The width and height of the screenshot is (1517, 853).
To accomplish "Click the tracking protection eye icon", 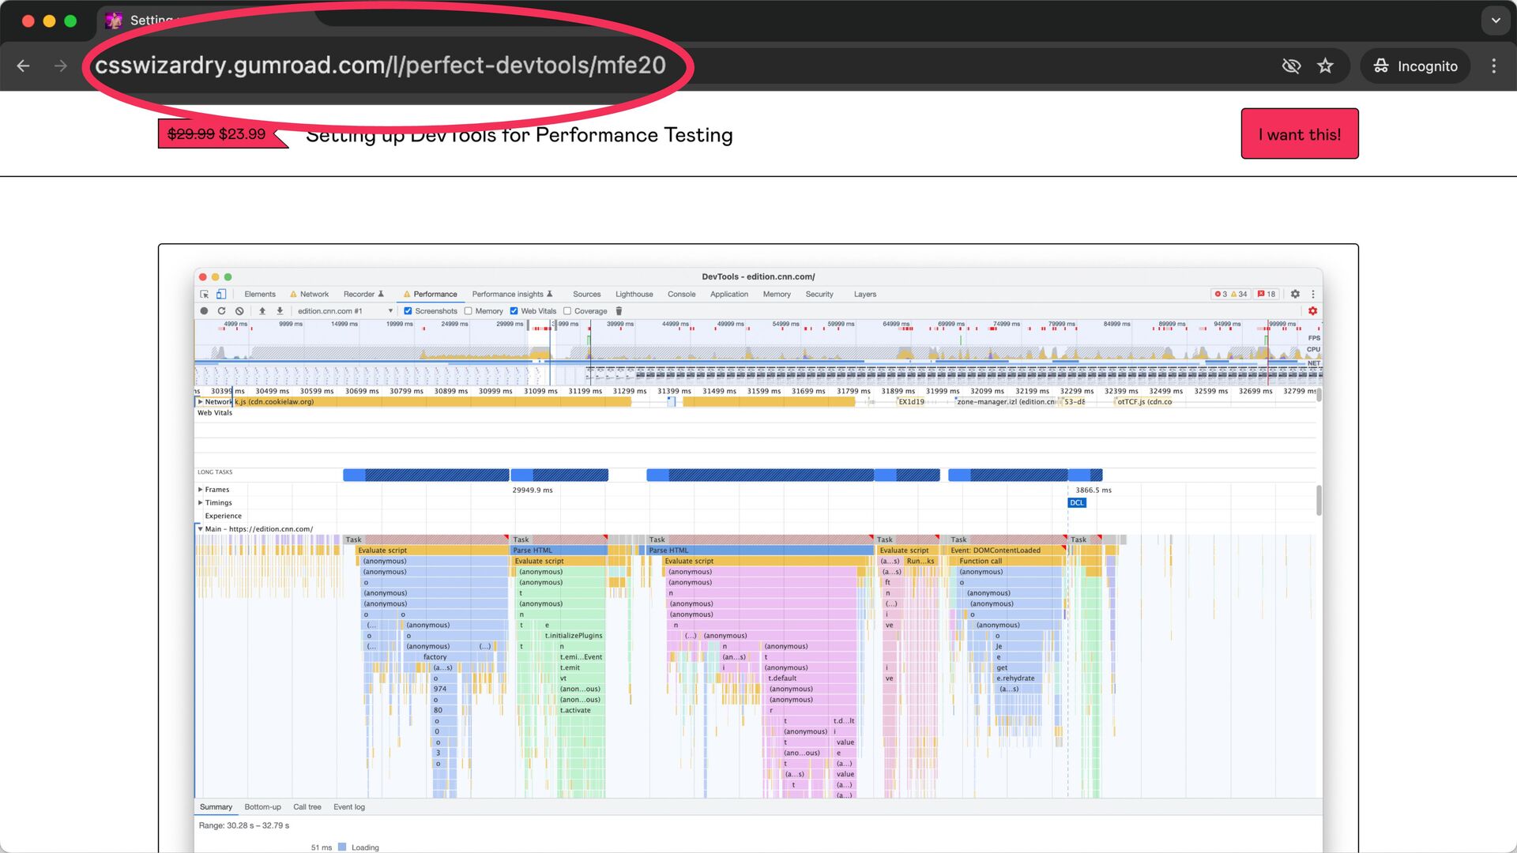I will (1291, 66).
